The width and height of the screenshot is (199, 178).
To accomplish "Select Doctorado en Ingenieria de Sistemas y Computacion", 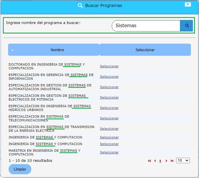I will (109, 66).
